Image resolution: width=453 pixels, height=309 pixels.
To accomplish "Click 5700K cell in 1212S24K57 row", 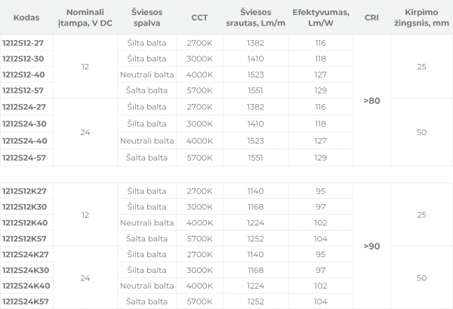I will point(199,301).
